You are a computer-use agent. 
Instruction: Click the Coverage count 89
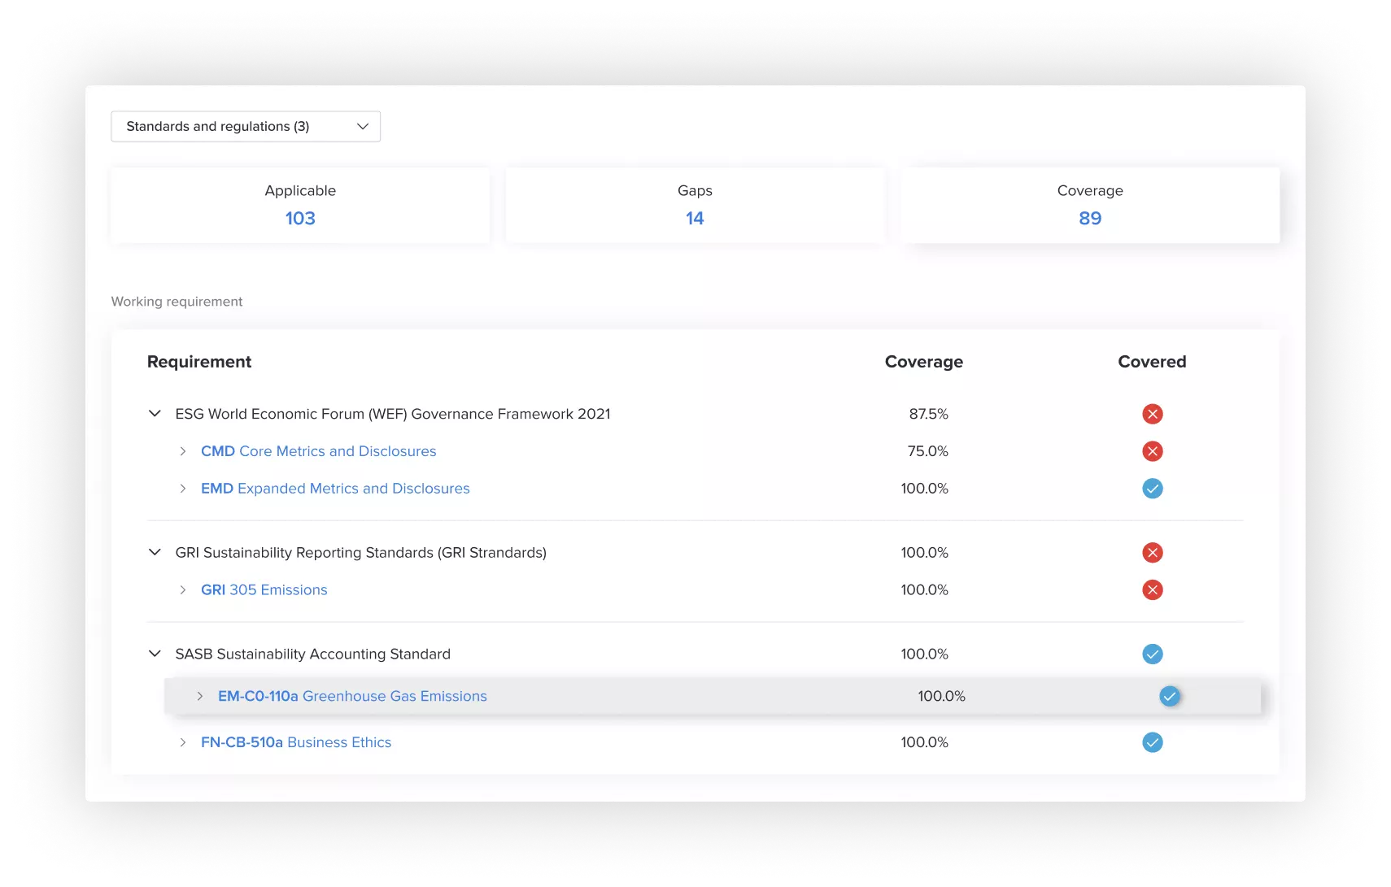click(1090, 218)
